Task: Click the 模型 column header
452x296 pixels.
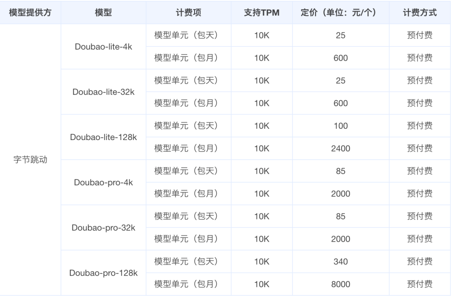Action: point(103,13)
